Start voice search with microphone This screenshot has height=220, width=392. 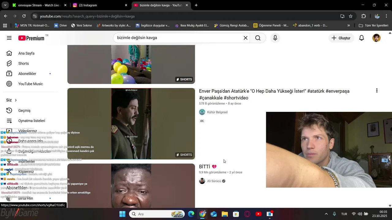coord(275,38)
